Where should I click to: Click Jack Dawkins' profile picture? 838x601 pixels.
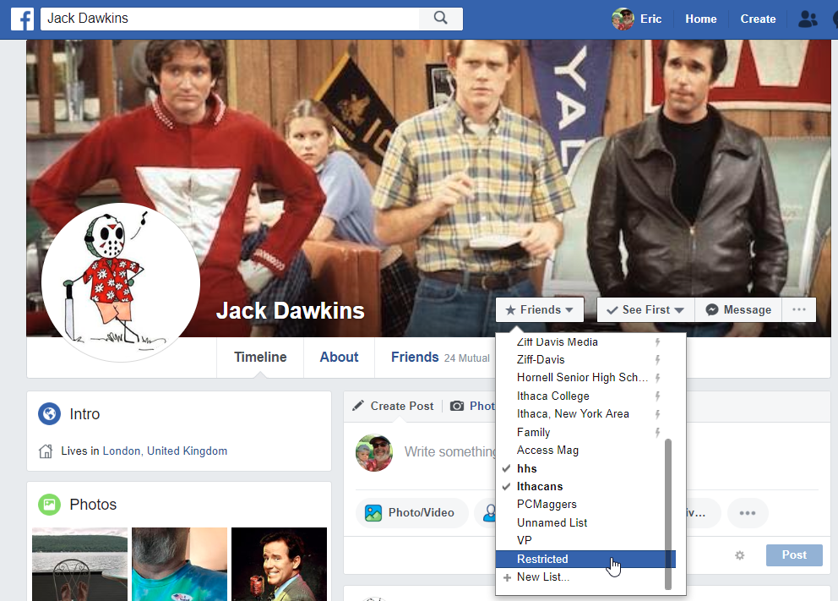point(121,282)
